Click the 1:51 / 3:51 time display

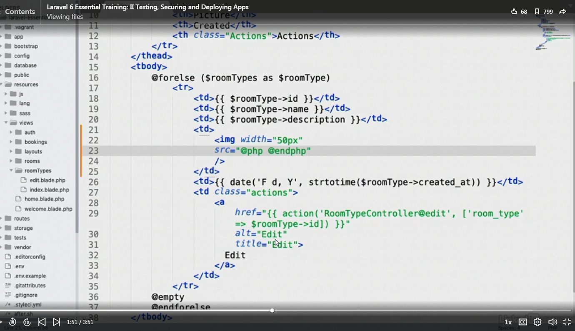pos(80,322)
